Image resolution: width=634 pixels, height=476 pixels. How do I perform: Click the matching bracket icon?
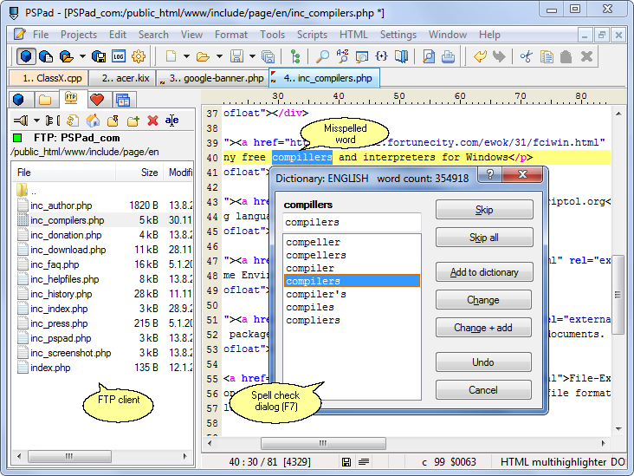[381, 56]
